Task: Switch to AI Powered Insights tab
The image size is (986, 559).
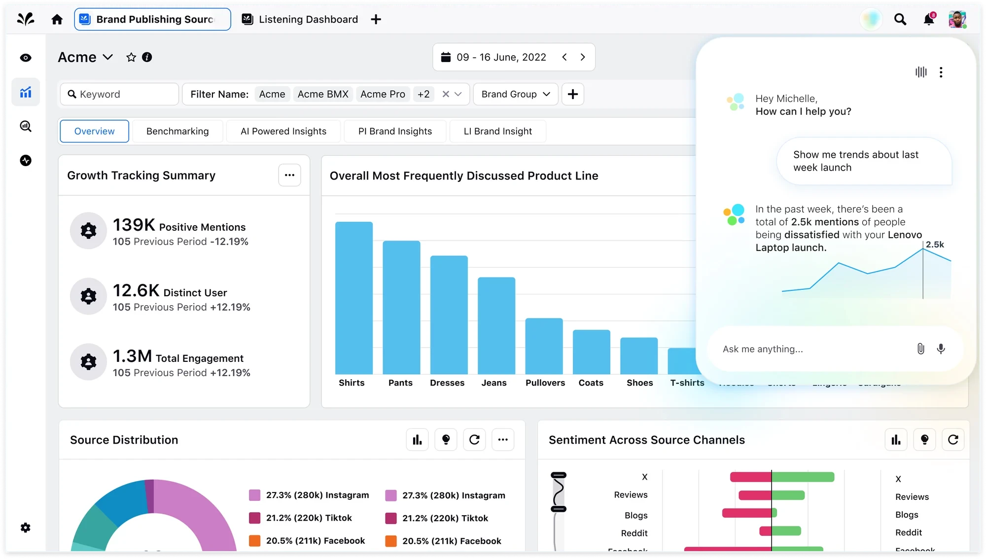Action: [283, 131]
